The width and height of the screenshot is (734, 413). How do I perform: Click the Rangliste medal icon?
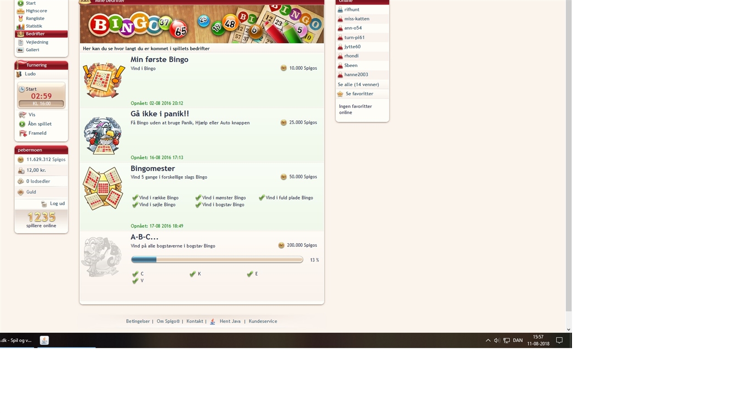[x=20, y=18]
